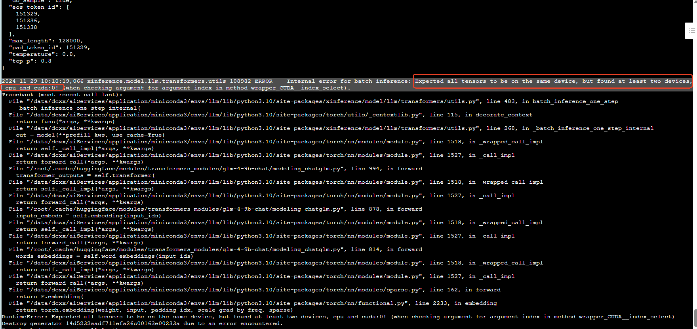Click the line starting with "RuntimeError:"
Screen dimensions: 697x329
click(x=338, y=317)
